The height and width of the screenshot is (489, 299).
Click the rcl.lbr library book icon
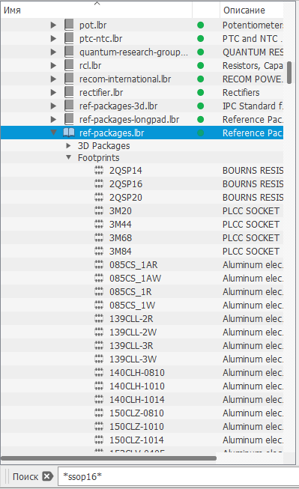coord(69,65)
